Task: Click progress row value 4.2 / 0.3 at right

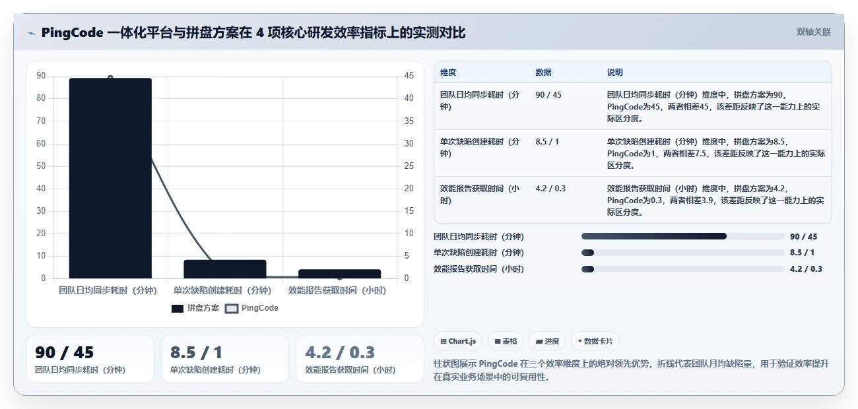Action: (806, 269)
